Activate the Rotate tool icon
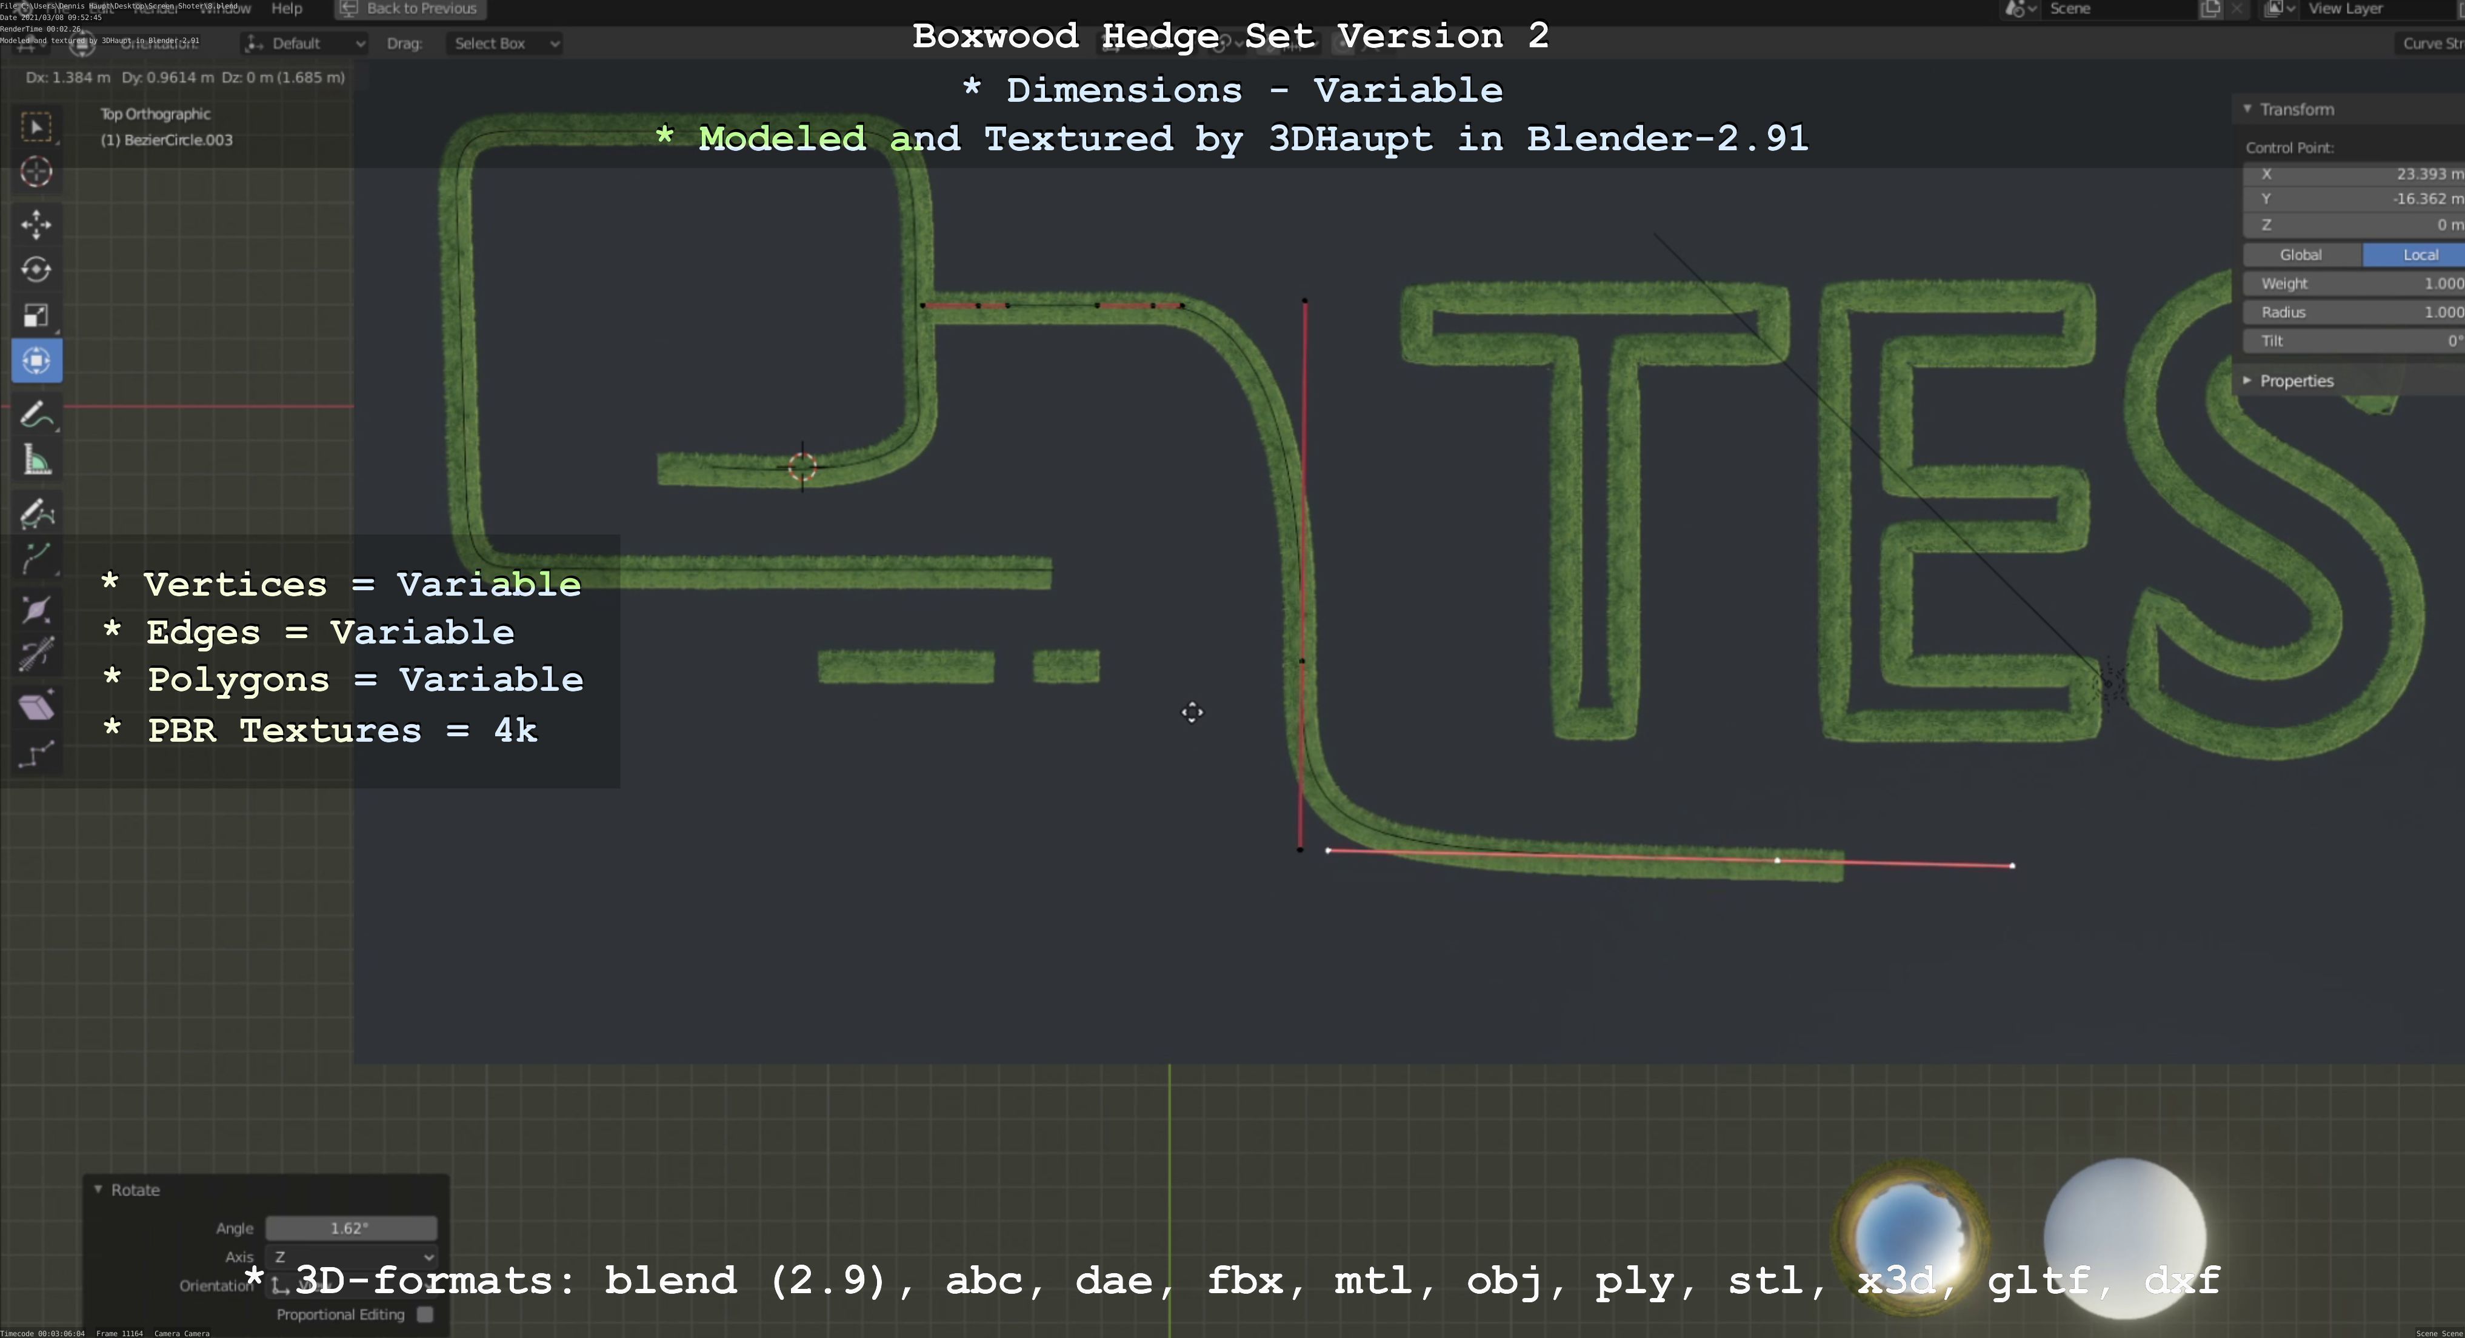2465x1338 pixels. click(x=36, y=270)
